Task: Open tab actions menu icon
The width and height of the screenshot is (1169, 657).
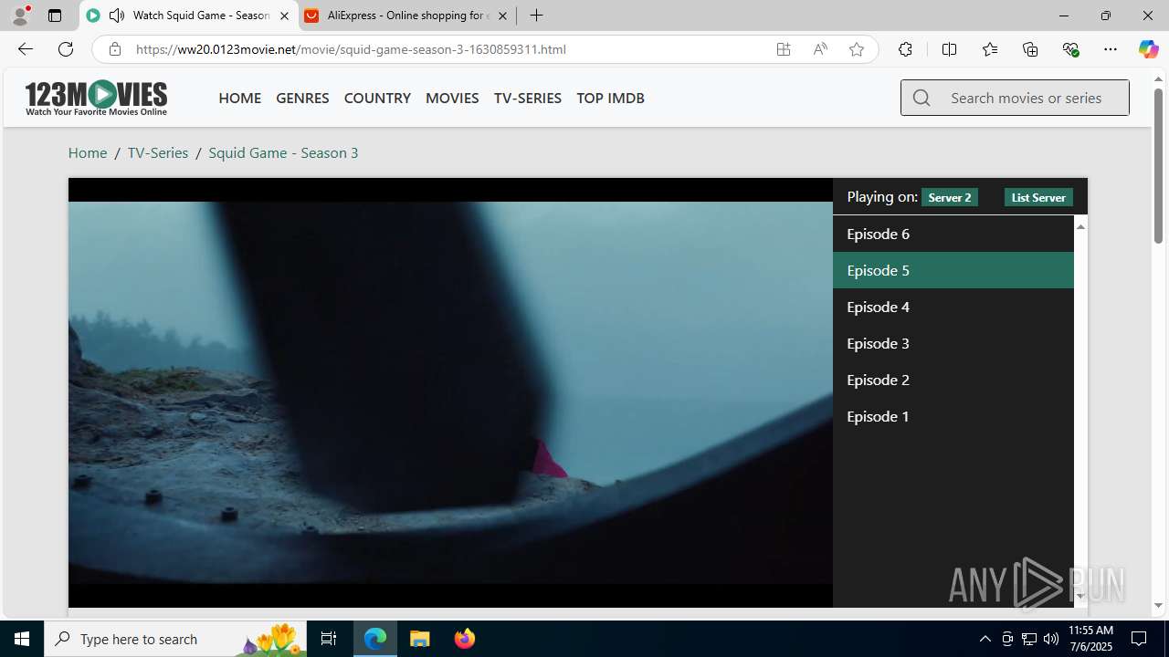Action: pos(55,16)
